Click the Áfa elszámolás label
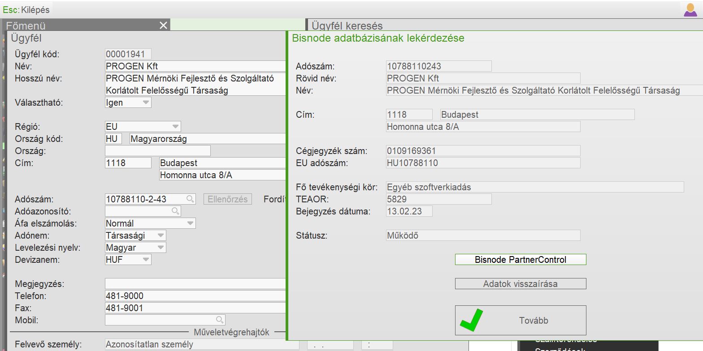The width and height of the screenshot is (703, 351). 46,223
